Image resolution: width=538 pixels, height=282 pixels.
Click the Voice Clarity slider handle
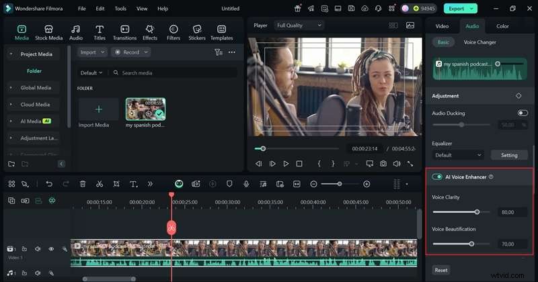point(477,211)
